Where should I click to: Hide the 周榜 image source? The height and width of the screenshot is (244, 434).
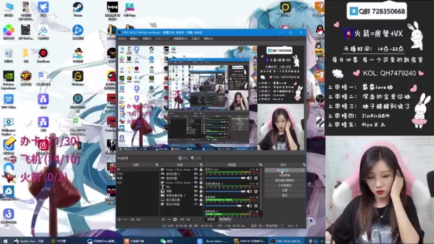click(196, 191)
